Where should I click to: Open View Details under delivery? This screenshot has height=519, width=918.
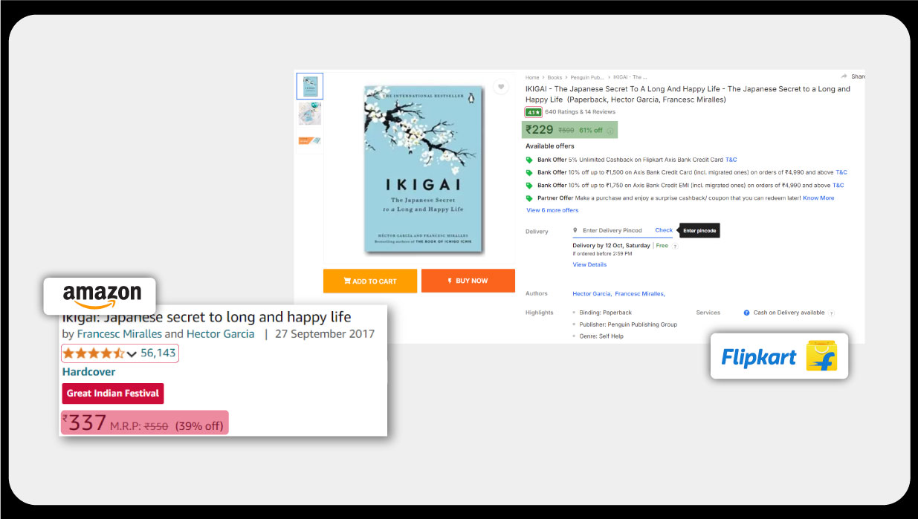tap(589, 264)
